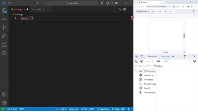
Task: Open the browser zoom magnifier icon
Action: click(x=174, y=6)
